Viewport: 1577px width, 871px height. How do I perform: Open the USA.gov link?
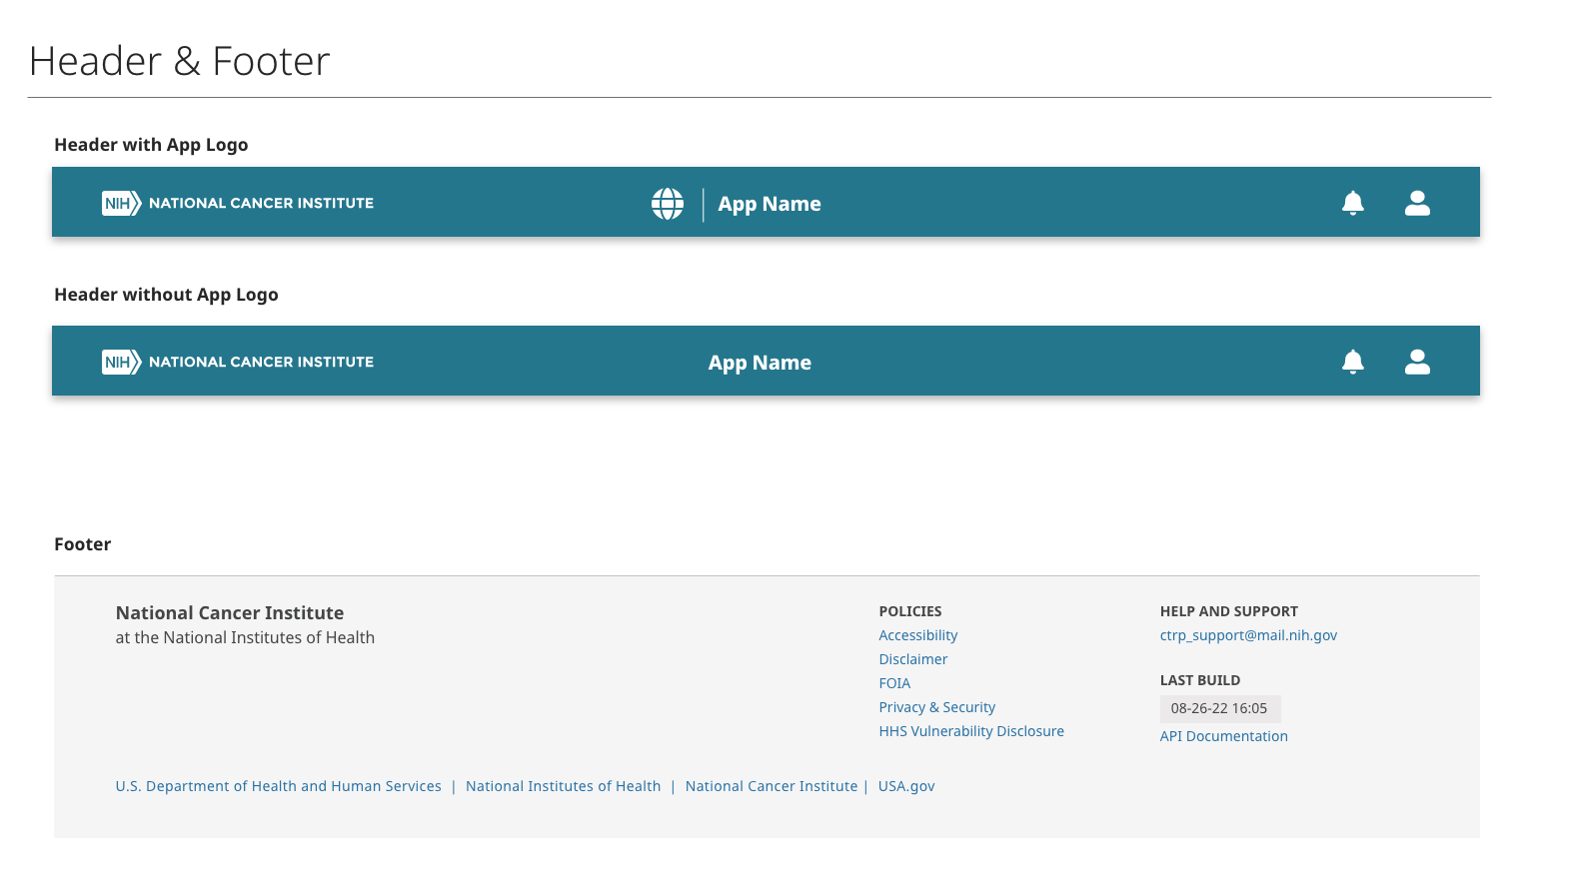pyautogui.click(x=906, y=786)
